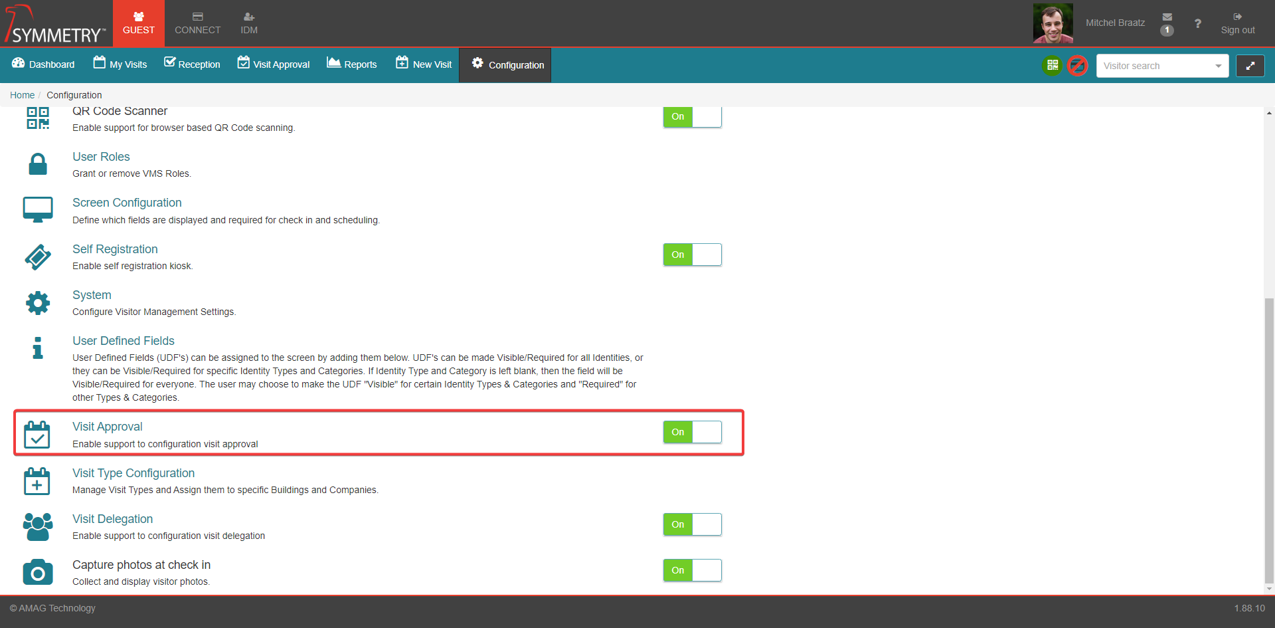
Task: Open the User Defined Fields link
Action: (x=124, y=341)
